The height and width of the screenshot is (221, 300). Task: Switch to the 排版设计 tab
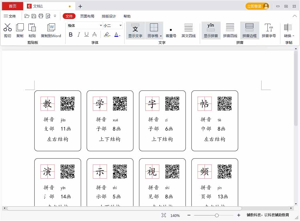[109, 16]
